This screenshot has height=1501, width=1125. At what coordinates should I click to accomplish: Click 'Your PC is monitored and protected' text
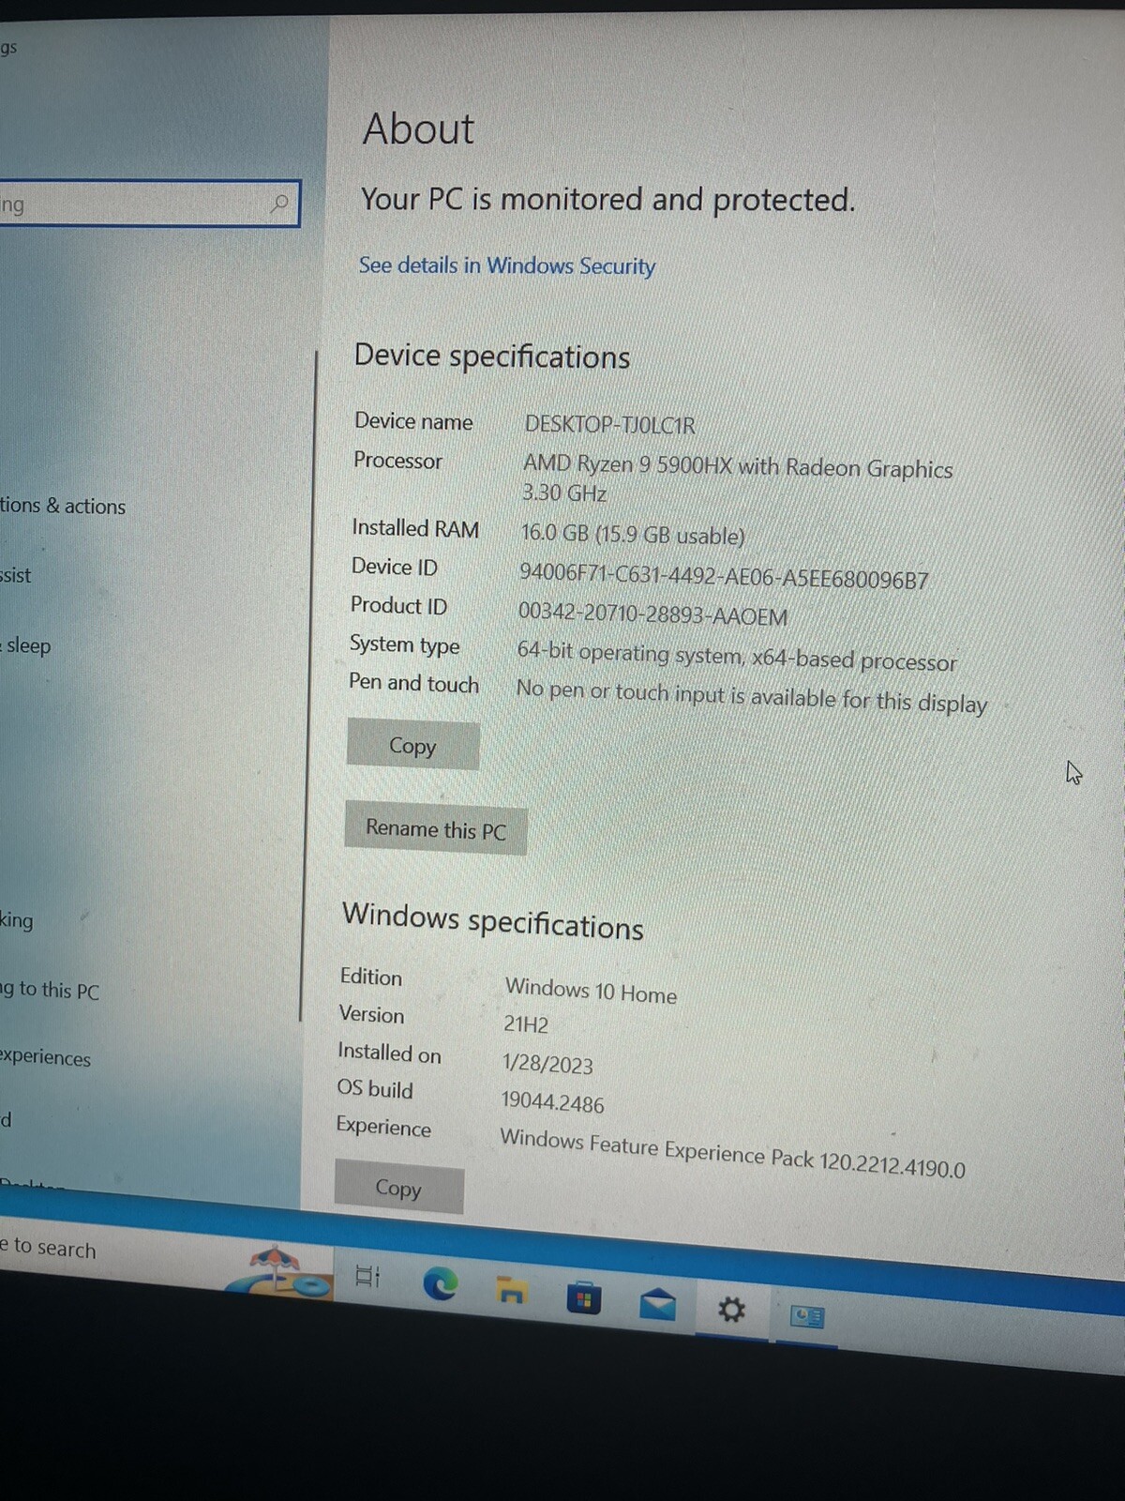pos(607,199)
